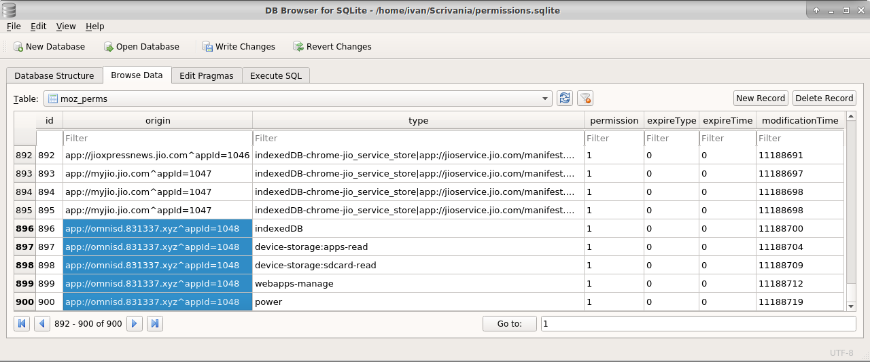
Task: Click the origin cell in row 893
Action: point(158,173)
